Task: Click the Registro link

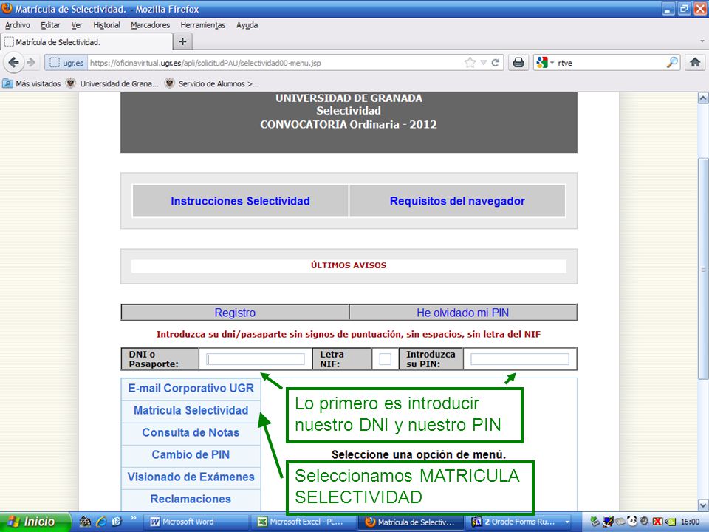Action: 235,313
